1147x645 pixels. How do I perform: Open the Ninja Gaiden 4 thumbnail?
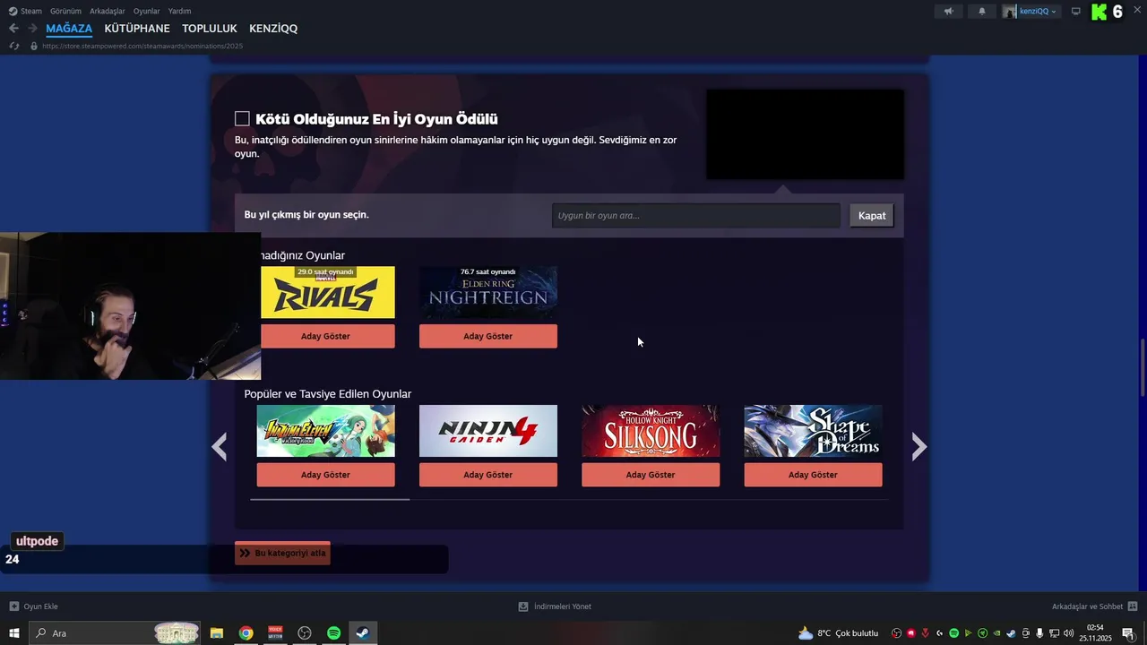point(488,431)
